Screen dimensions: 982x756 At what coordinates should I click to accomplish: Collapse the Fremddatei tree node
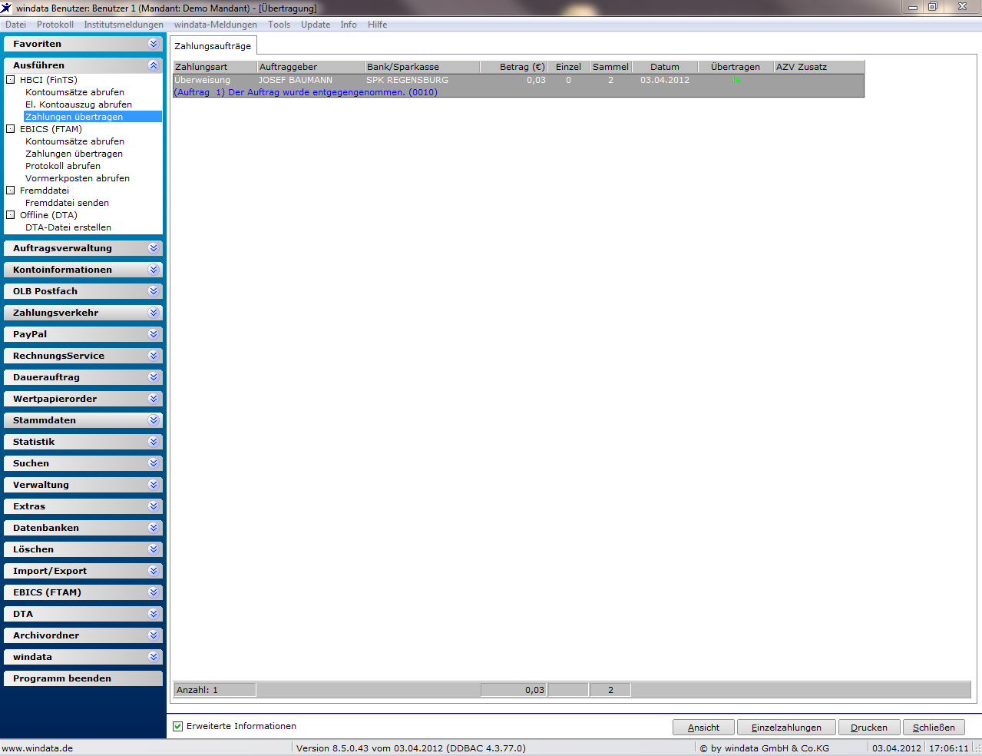click(11, 191)
